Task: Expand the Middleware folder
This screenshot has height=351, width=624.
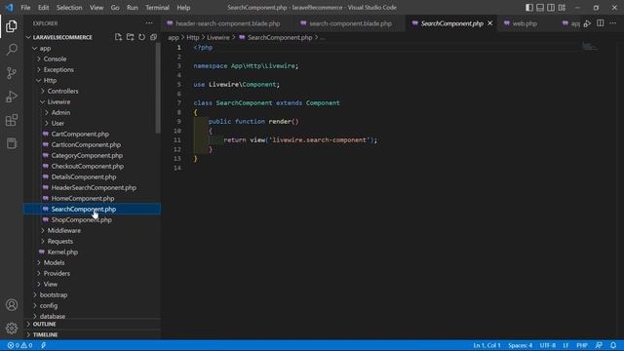Action: 63,230
